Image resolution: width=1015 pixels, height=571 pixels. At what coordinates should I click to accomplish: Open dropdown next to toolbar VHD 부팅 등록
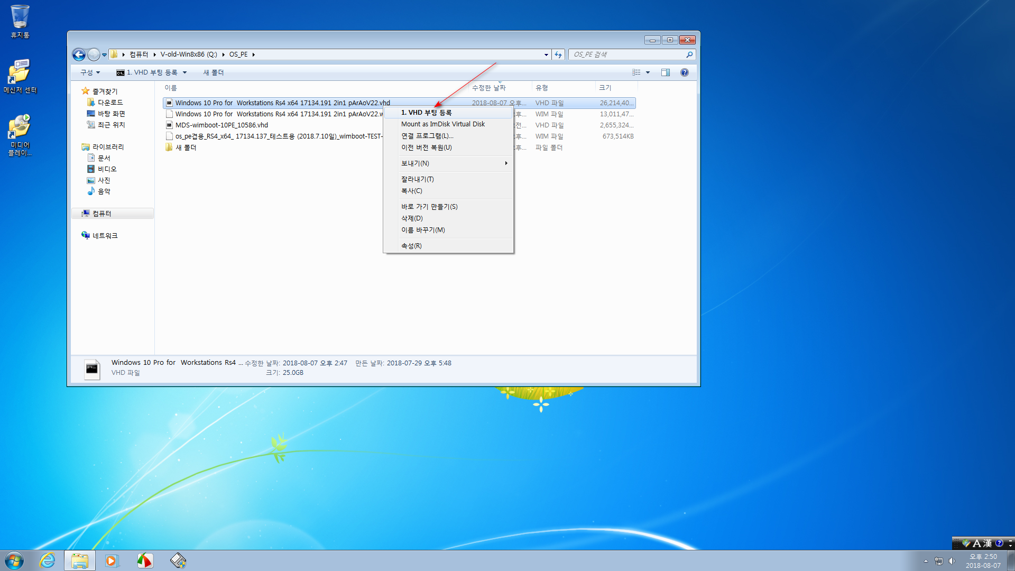point(184,72)
